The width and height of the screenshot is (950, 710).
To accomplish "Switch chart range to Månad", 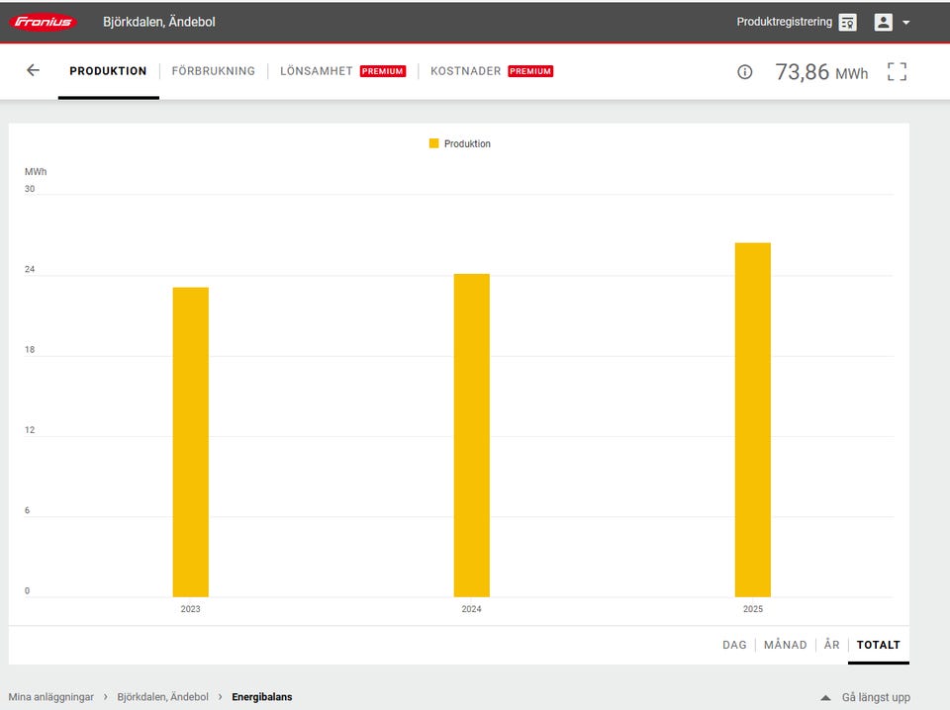I will pos(786,645).
